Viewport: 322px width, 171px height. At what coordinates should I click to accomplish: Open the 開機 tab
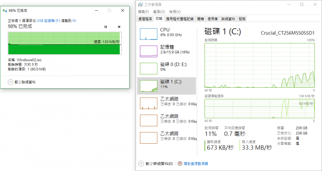[200, 19]
